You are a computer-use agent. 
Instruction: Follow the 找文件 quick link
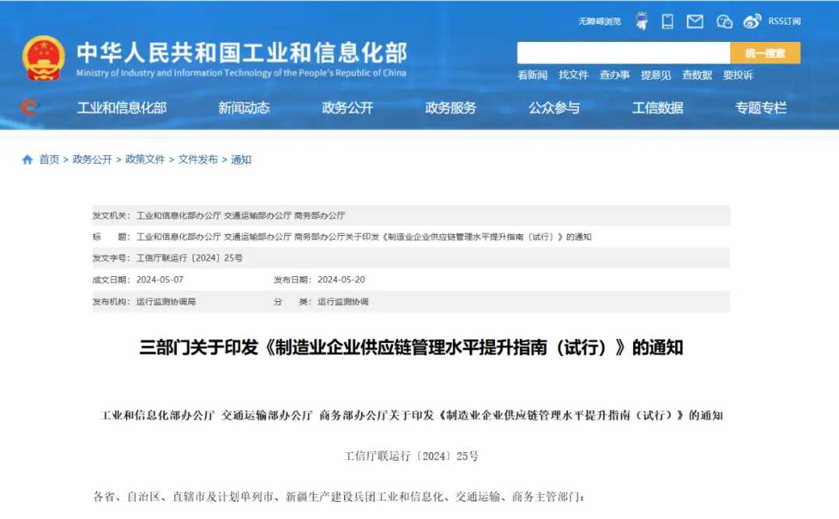tap(573, 75)
